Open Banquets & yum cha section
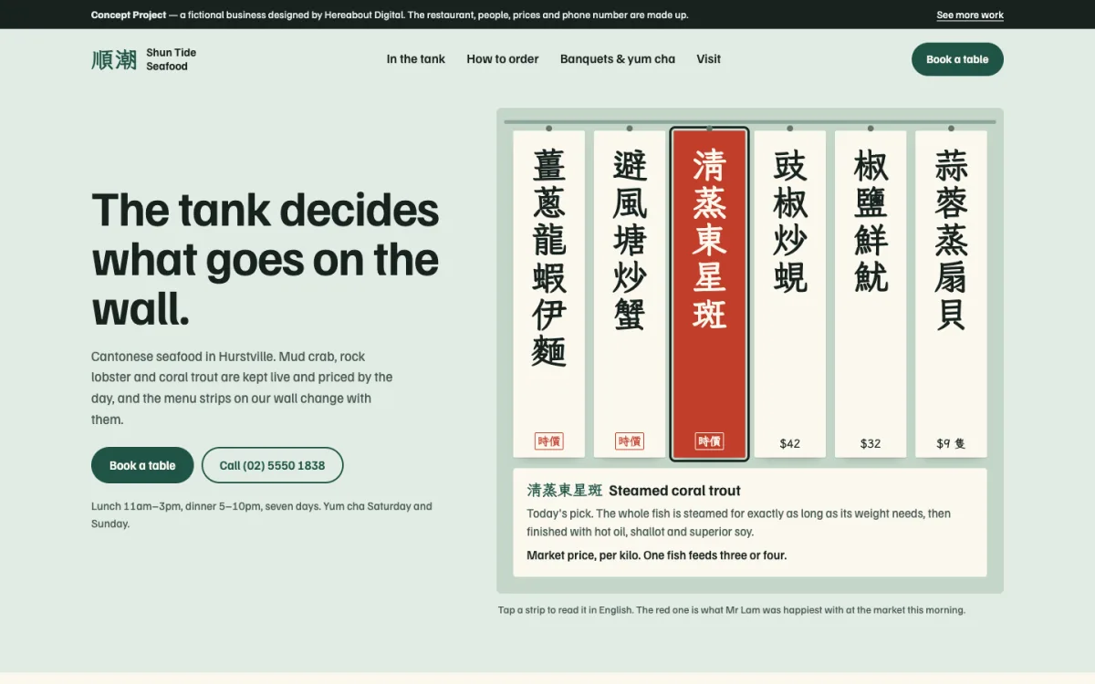Viewport: 1095px width, 684px height. point(618,59)
